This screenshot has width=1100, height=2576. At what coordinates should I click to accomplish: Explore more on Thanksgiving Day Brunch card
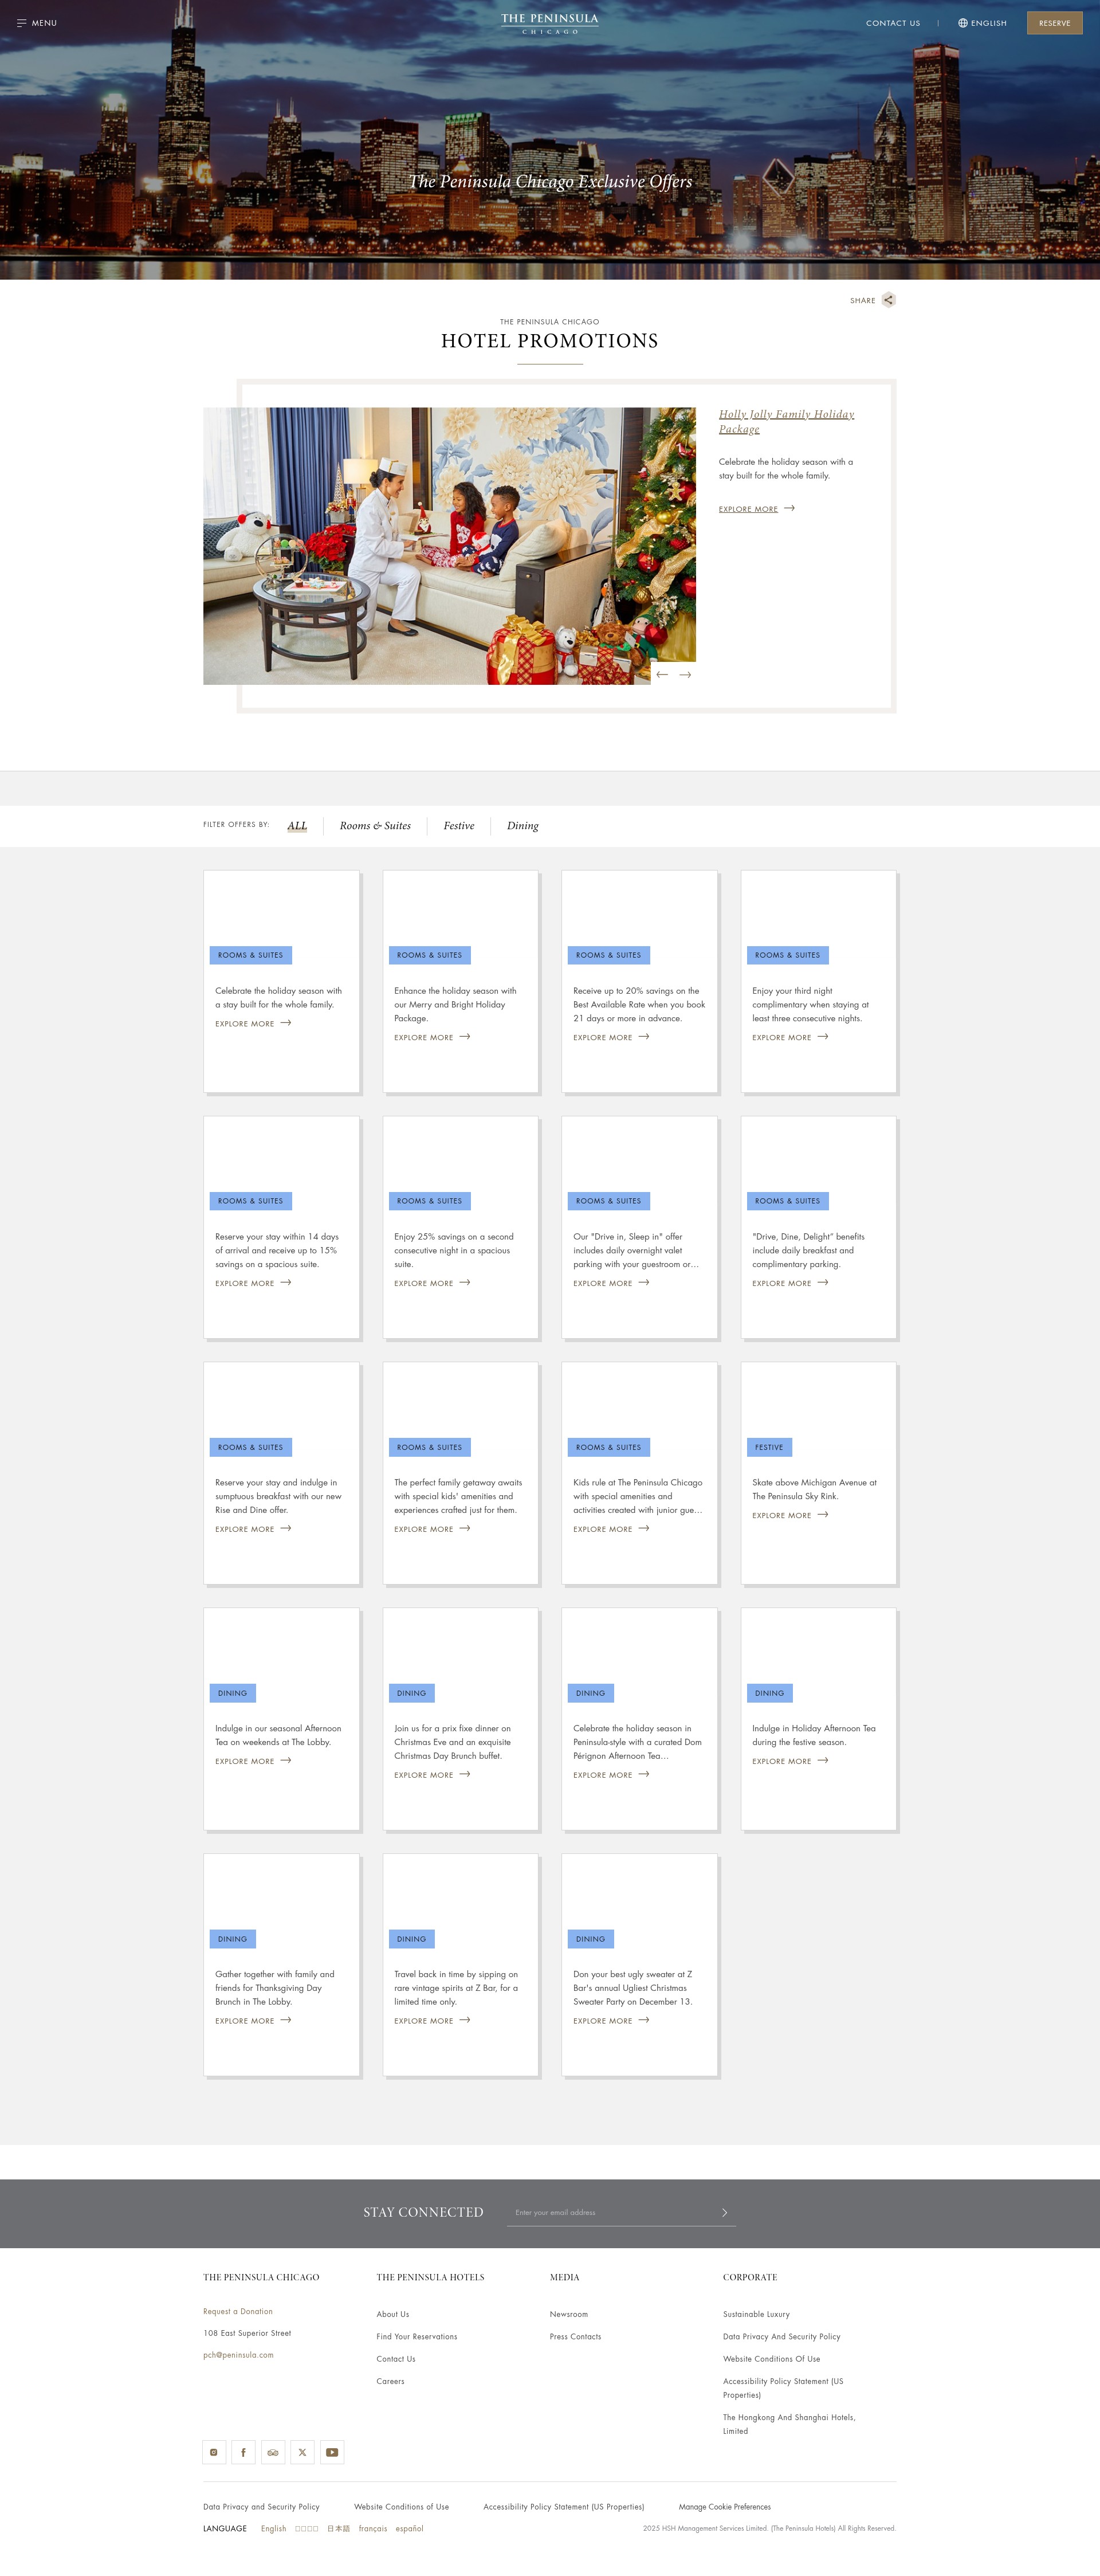tap(253, 2021)
